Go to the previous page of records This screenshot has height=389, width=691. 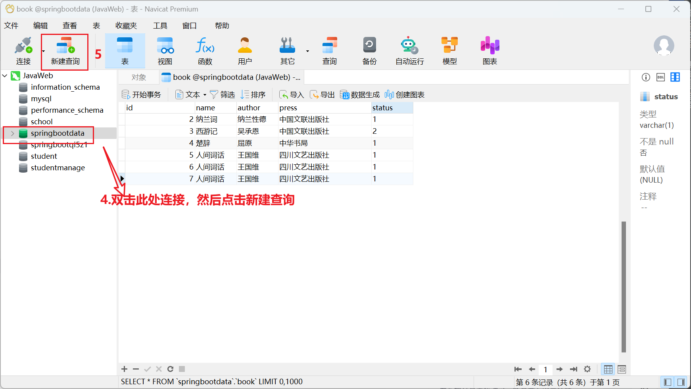click(532, 369)
